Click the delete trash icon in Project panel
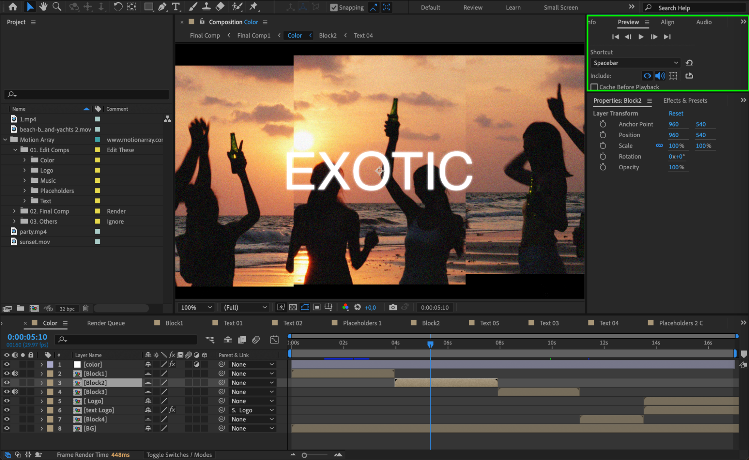The image size is (749, 460). pyautogui.click(x=86, y=308)
